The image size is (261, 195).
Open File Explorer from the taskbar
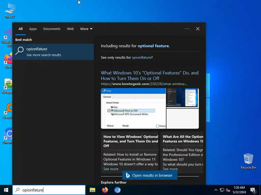(92, 190)
